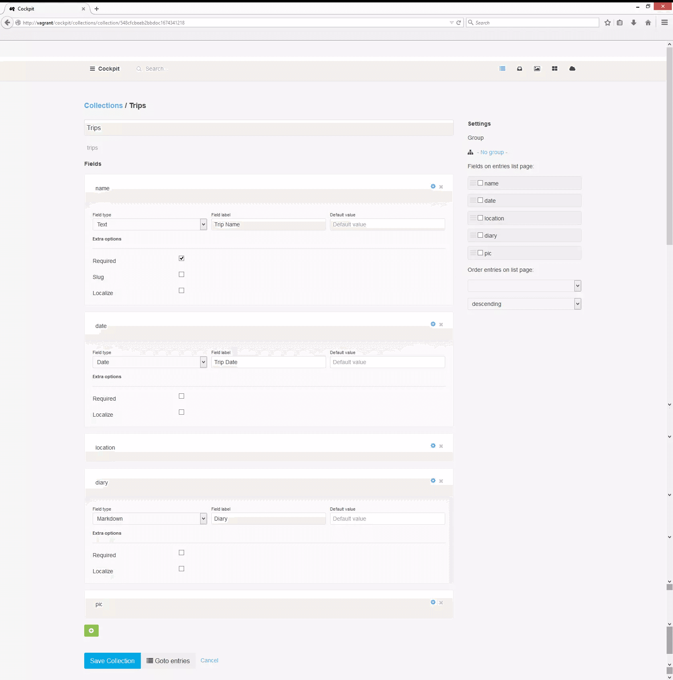Click the Firefox home icon

pos(648,23)
